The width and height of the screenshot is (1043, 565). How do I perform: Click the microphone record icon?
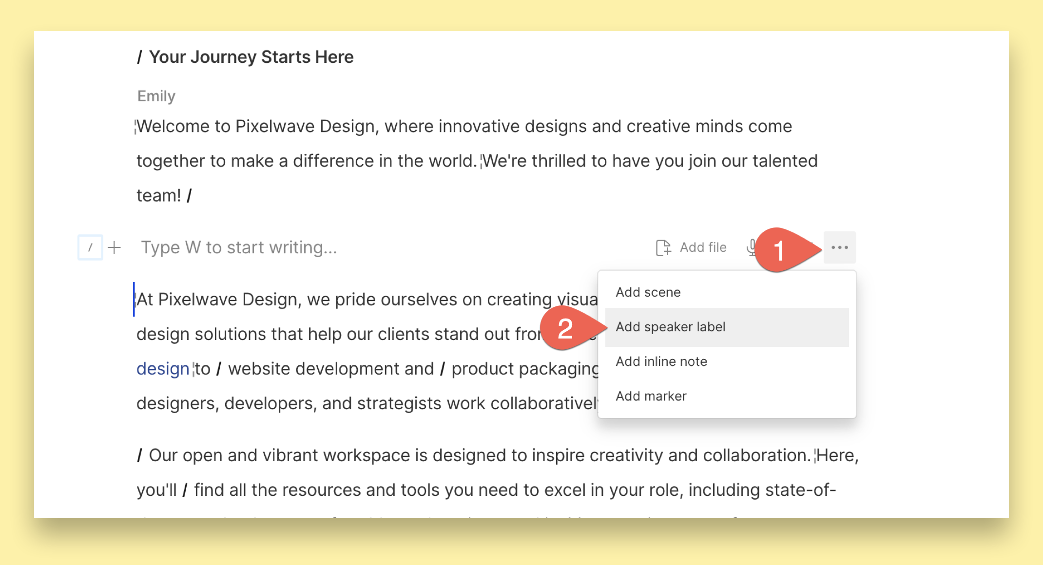pyautogui.click(x=752, y=247)
